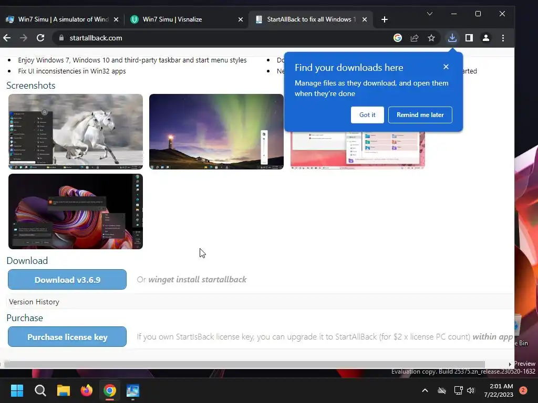
Task: Toggle the Chrome side panel icon
Action: [x=469, y=38]
